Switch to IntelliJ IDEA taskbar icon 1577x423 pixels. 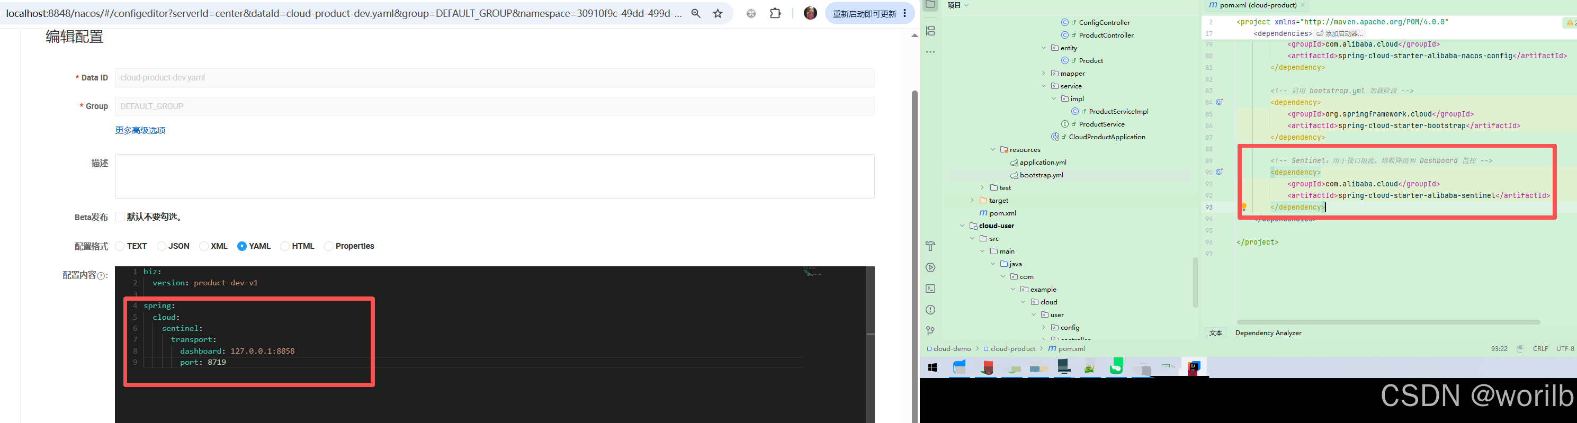click(1194, 367)
